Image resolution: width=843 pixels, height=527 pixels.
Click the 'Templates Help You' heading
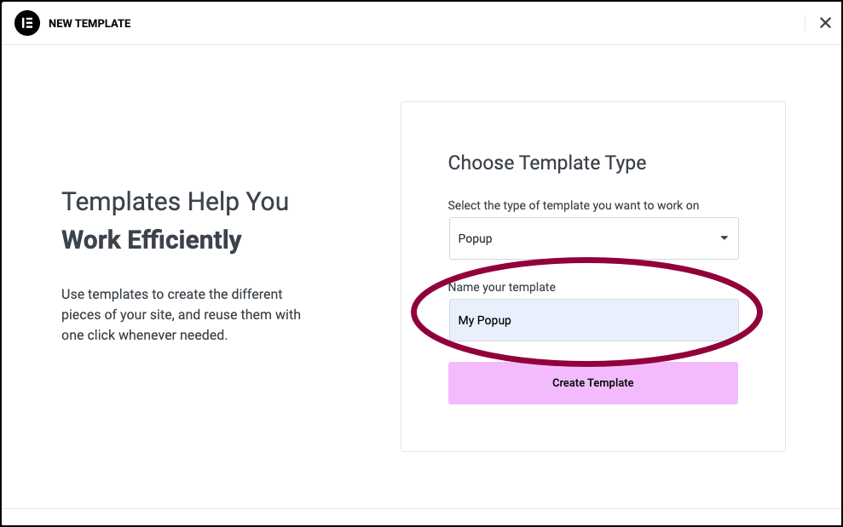pyautogui.click(x=175, y=202)
